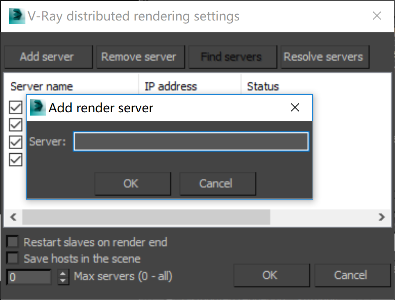
Task: Click the Server name column header
Action: (x=71, y=86)
